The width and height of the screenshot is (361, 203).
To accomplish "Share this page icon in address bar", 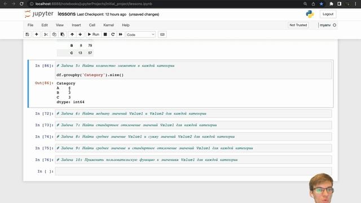I will 313,4.
